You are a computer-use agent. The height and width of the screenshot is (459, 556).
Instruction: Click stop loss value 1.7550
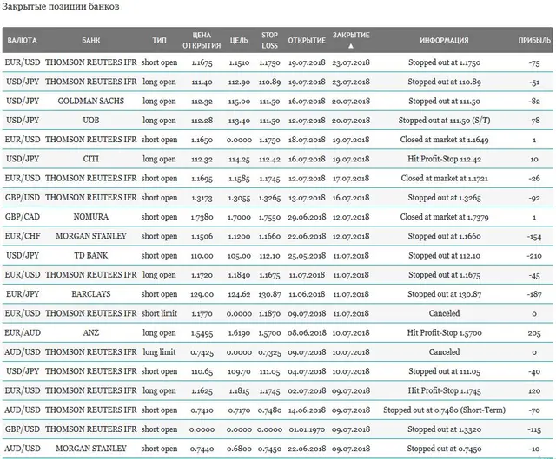269,217
